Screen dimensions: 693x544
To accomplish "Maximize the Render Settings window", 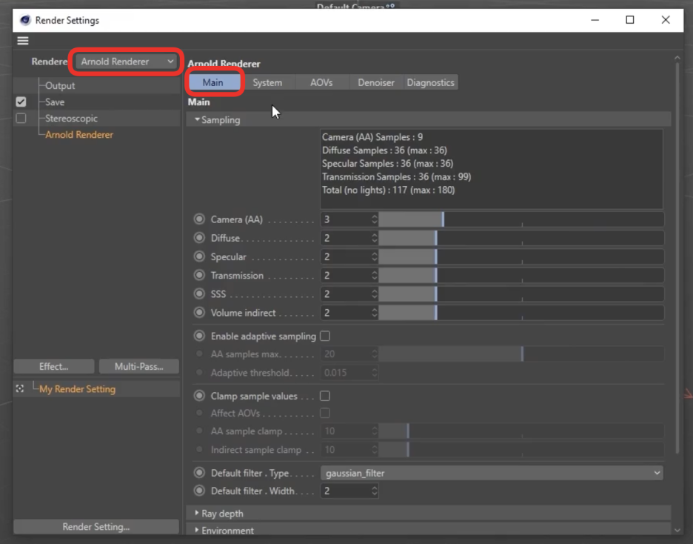I will coord(630,20).
